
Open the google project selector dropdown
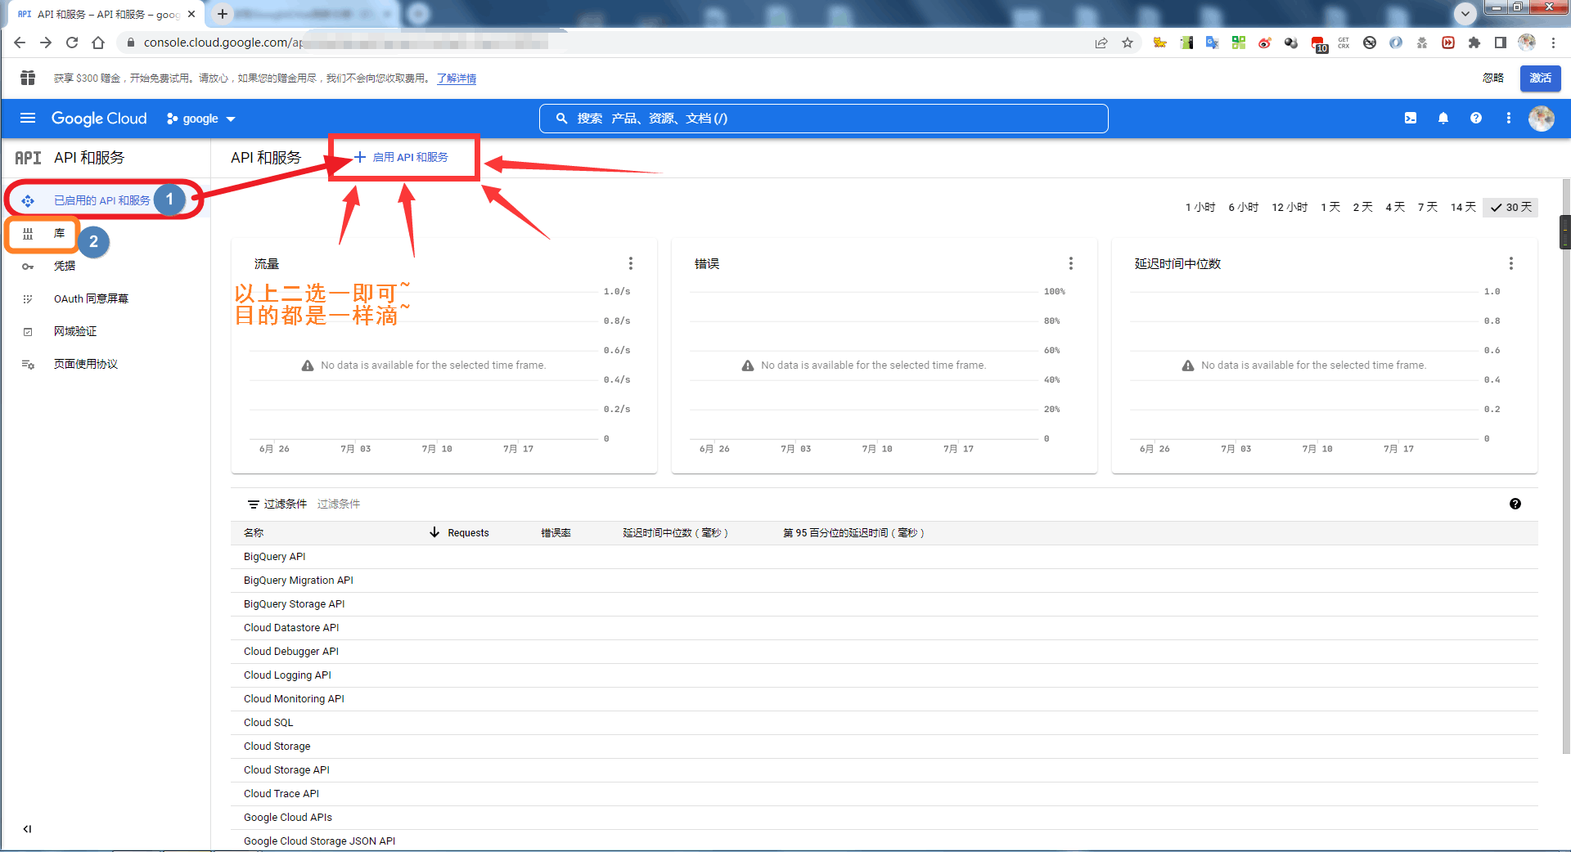[x=200, y=118]
